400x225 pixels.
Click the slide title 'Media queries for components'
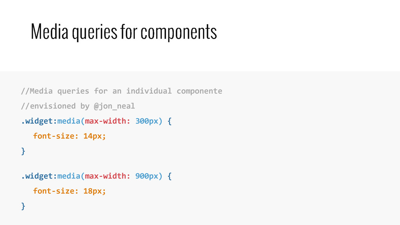[124, 32]
